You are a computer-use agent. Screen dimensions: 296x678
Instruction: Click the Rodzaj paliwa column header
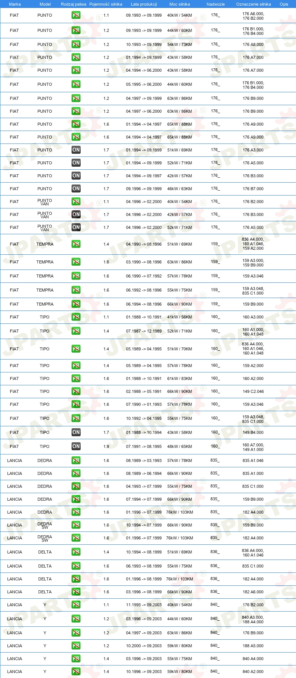point(73,4)
